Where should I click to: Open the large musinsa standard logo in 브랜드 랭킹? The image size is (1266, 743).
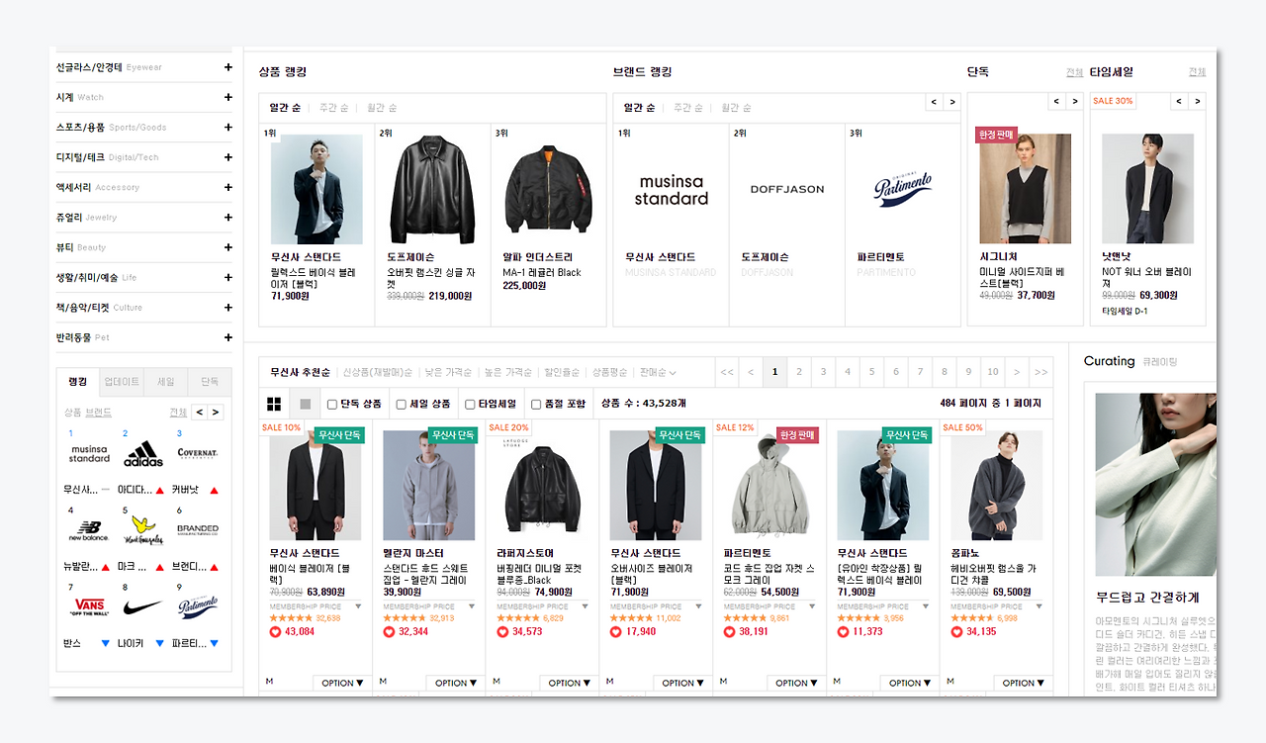point(672,190)
